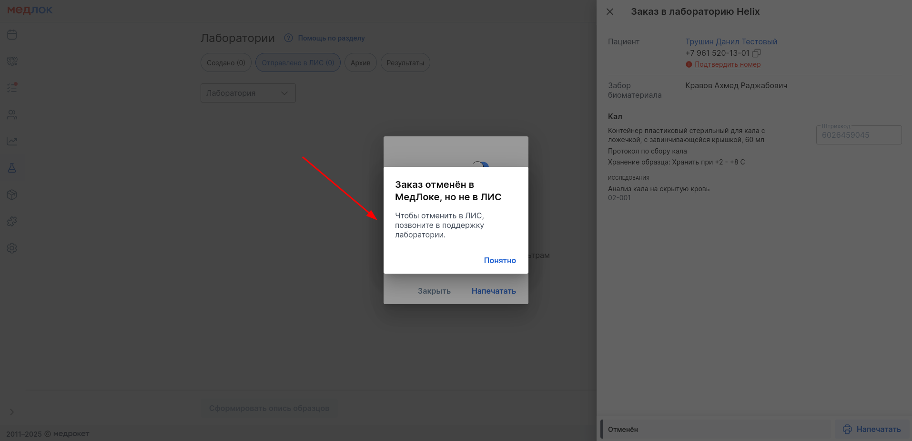This screenshot has width=912, height=441.
Task: Click the help question mark icon
Action: tap(288, 38)
